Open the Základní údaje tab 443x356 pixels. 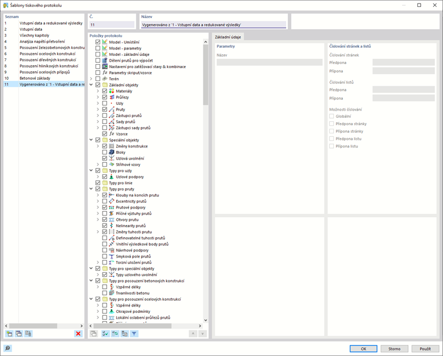228,37
